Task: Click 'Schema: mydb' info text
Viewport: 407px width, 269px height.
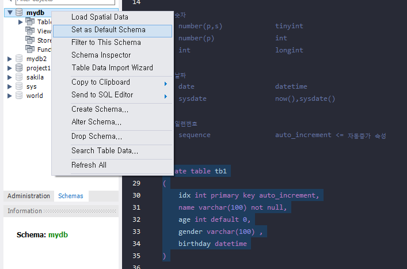Action: tap(42, 234)
